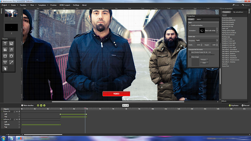Viewport: 251px width, 141px height.
Task: Click the timeline forward button
Action: coord(44,105)
